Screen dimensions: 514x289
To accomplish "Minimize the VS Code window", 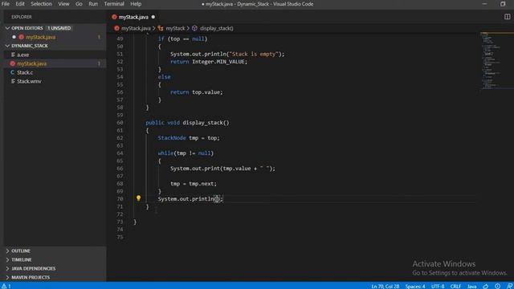I will [484, 4].
